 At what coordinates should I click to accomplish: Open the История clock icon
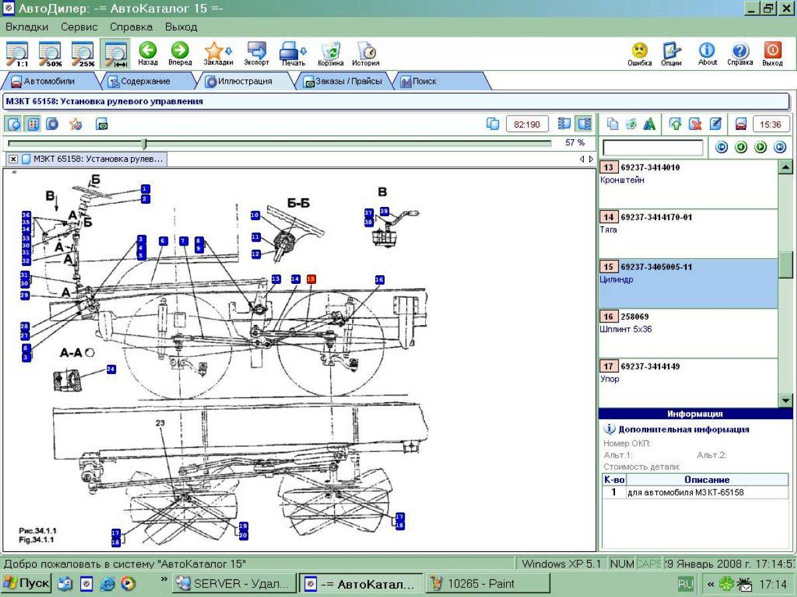pos(366,53)
